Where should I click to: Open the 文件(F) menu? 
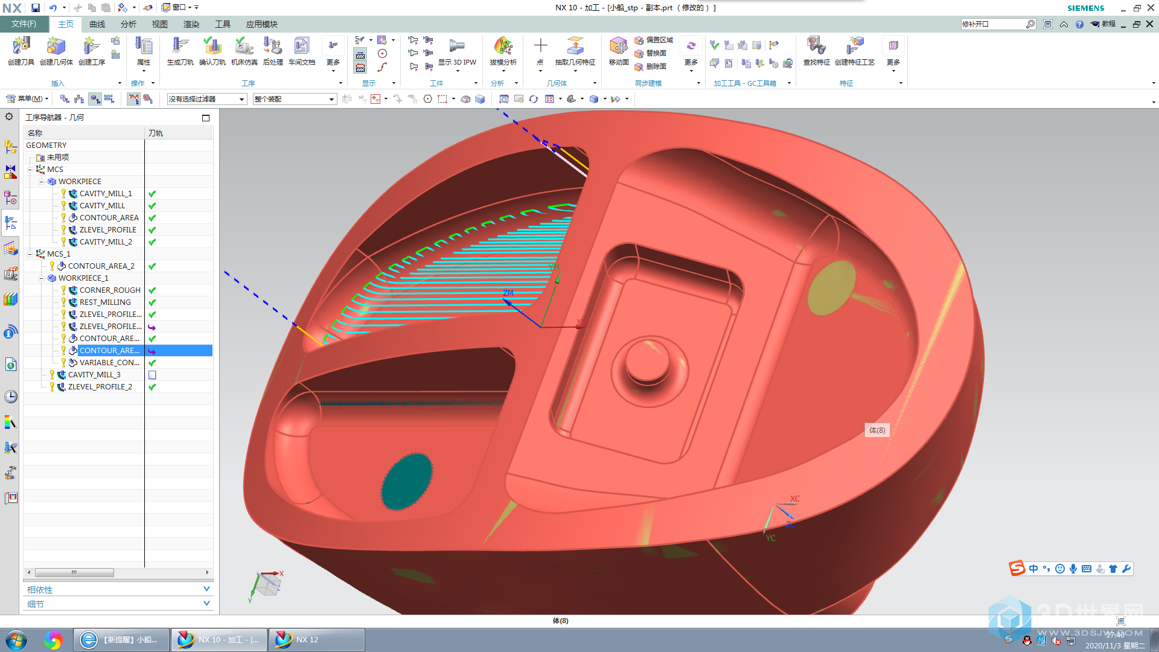(24, 24)
